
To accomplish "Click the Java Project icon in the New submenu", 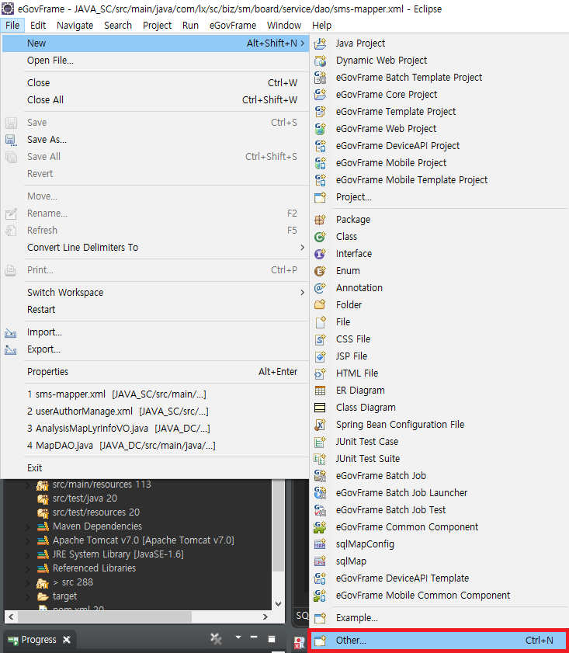I will [x=320, y=43].
